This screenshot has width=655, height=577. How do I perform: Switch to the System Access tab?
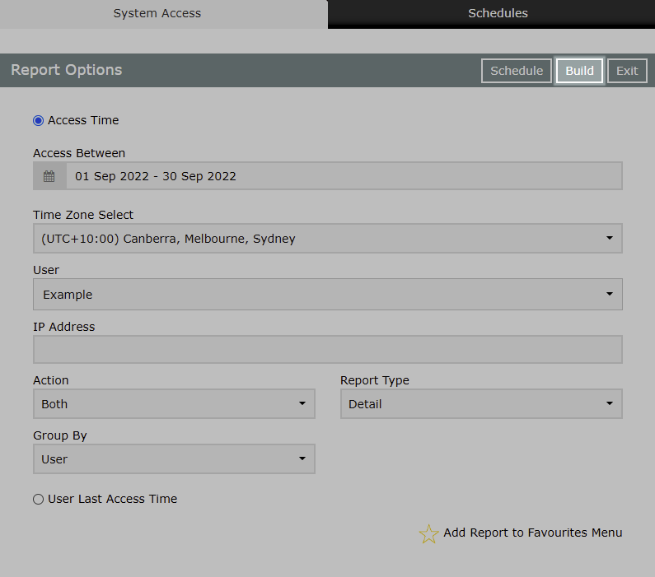pyautogui.click(x=163, y=13)
